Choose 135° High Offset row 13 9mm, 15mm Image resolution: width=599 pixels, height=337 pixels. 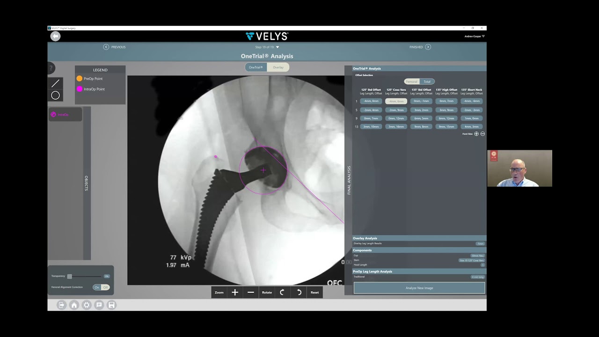coord(446,126)
